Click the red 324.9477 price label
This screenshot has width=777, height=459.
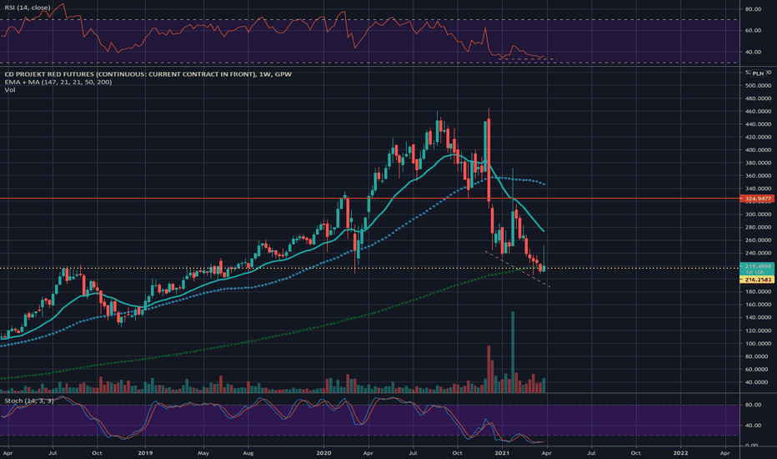coord(758,199)
